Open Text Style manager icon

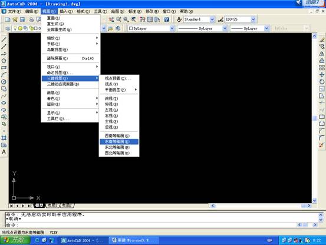point(179,19)
